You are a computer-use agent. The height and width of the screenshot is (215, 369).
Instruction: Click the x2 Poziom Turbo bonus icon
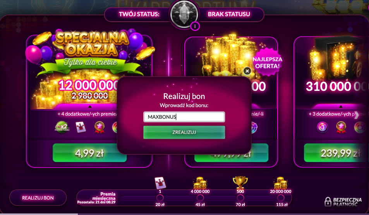62,127
